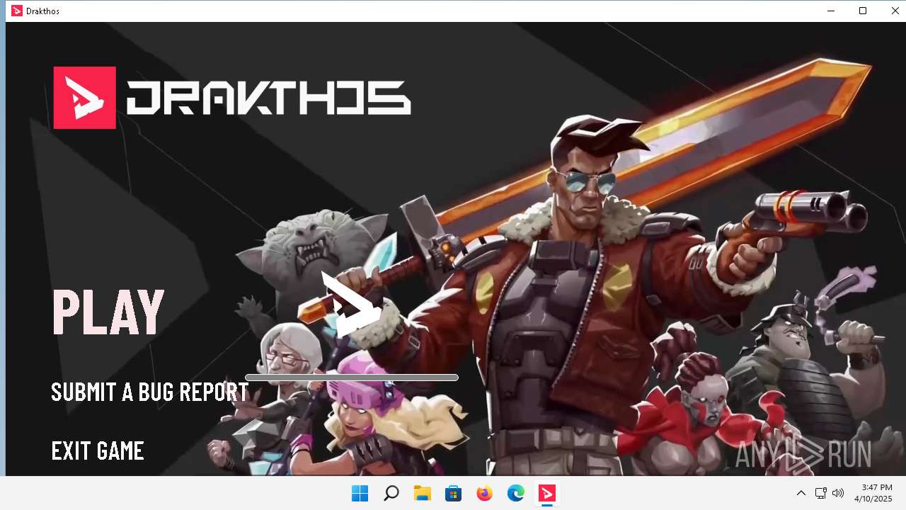Open the Windows Start menu
Viewport: 906px width, 510px height.
[x=360, y=493]
